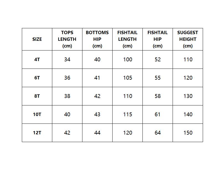This screenshot has width=221, height=169.
Task: Click the 12T size row label
Action: point(37,133)
